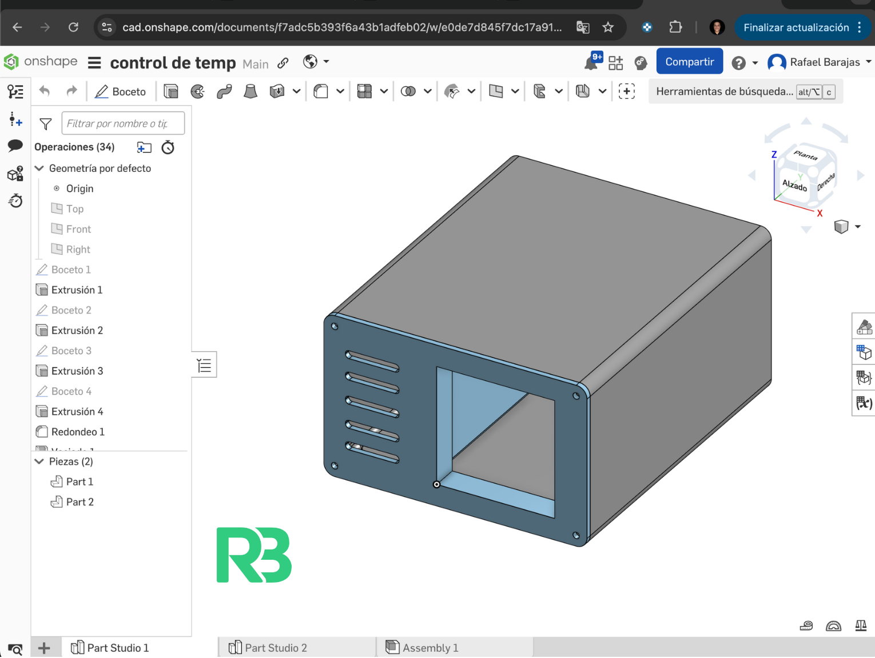Click the Fillet tool icon
Image resolution: width=875 pixels, height=658 pixels.
pos(321,91)
